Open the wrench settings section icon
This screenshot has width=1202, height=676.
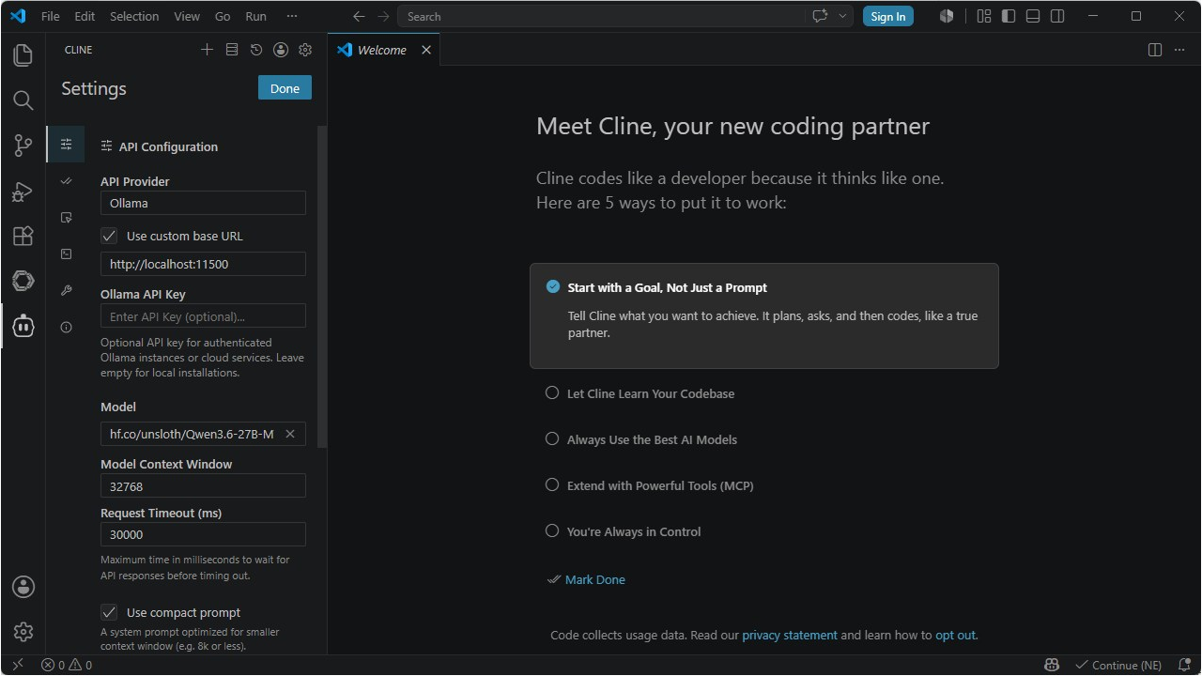point(66,291)
